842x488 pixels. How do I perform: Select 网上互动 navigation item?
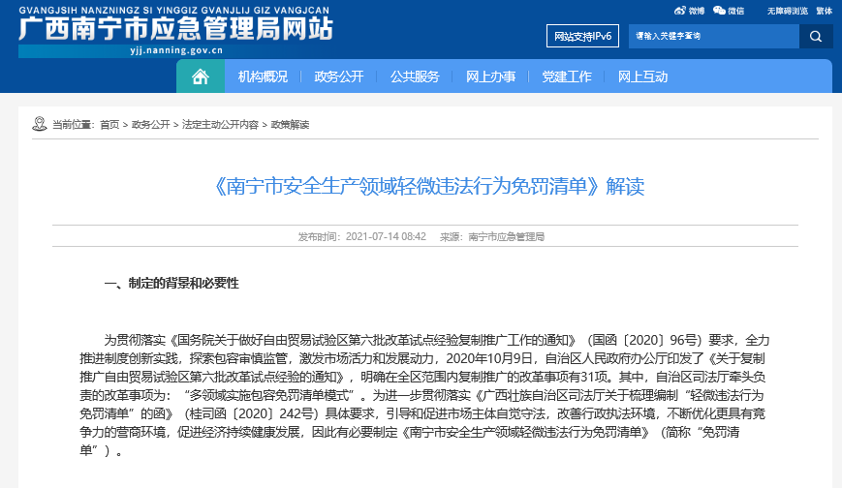[642, 76]
